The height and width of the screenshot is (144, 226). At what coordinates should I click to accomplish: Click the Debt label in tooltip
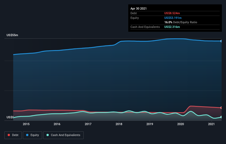pos(134,13)
